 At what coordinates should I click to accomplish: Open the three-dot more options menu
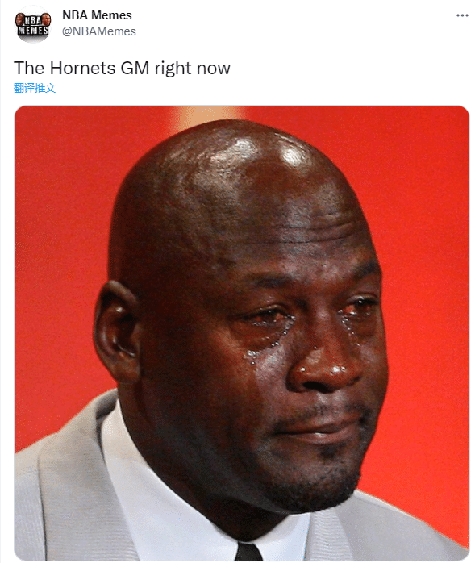(462, 15)
